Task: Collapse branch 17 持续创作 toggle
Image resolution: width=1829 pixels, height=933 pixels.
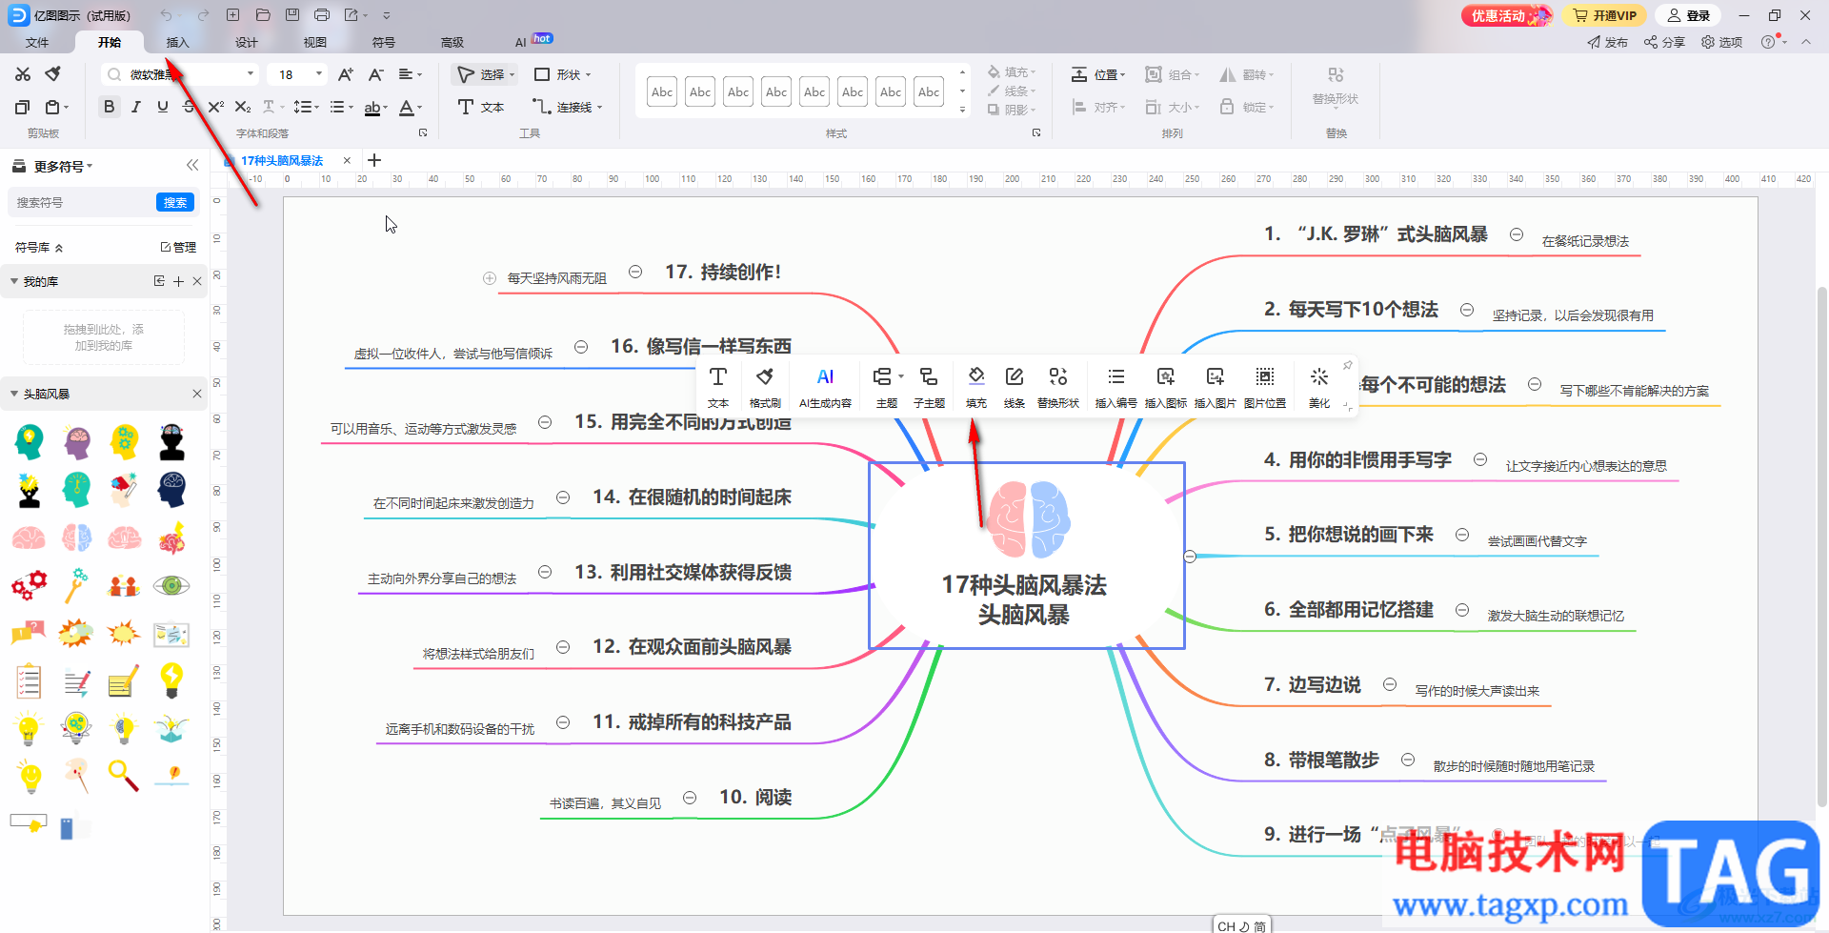Action: pyautogui.click(x=635, y=272)
